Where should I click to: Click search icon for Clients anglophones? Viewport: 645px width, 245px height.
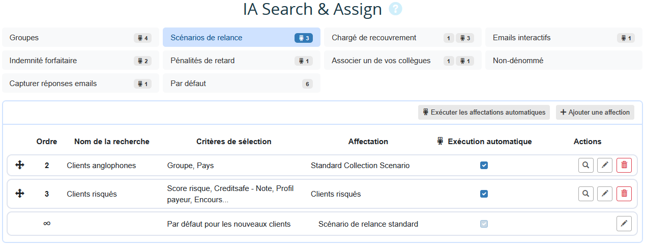tap(586, 165)
